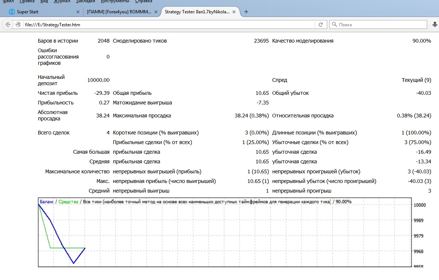The image size is (439, 280).
Task: Click the 'Спред' label
Action: [280, 80]
